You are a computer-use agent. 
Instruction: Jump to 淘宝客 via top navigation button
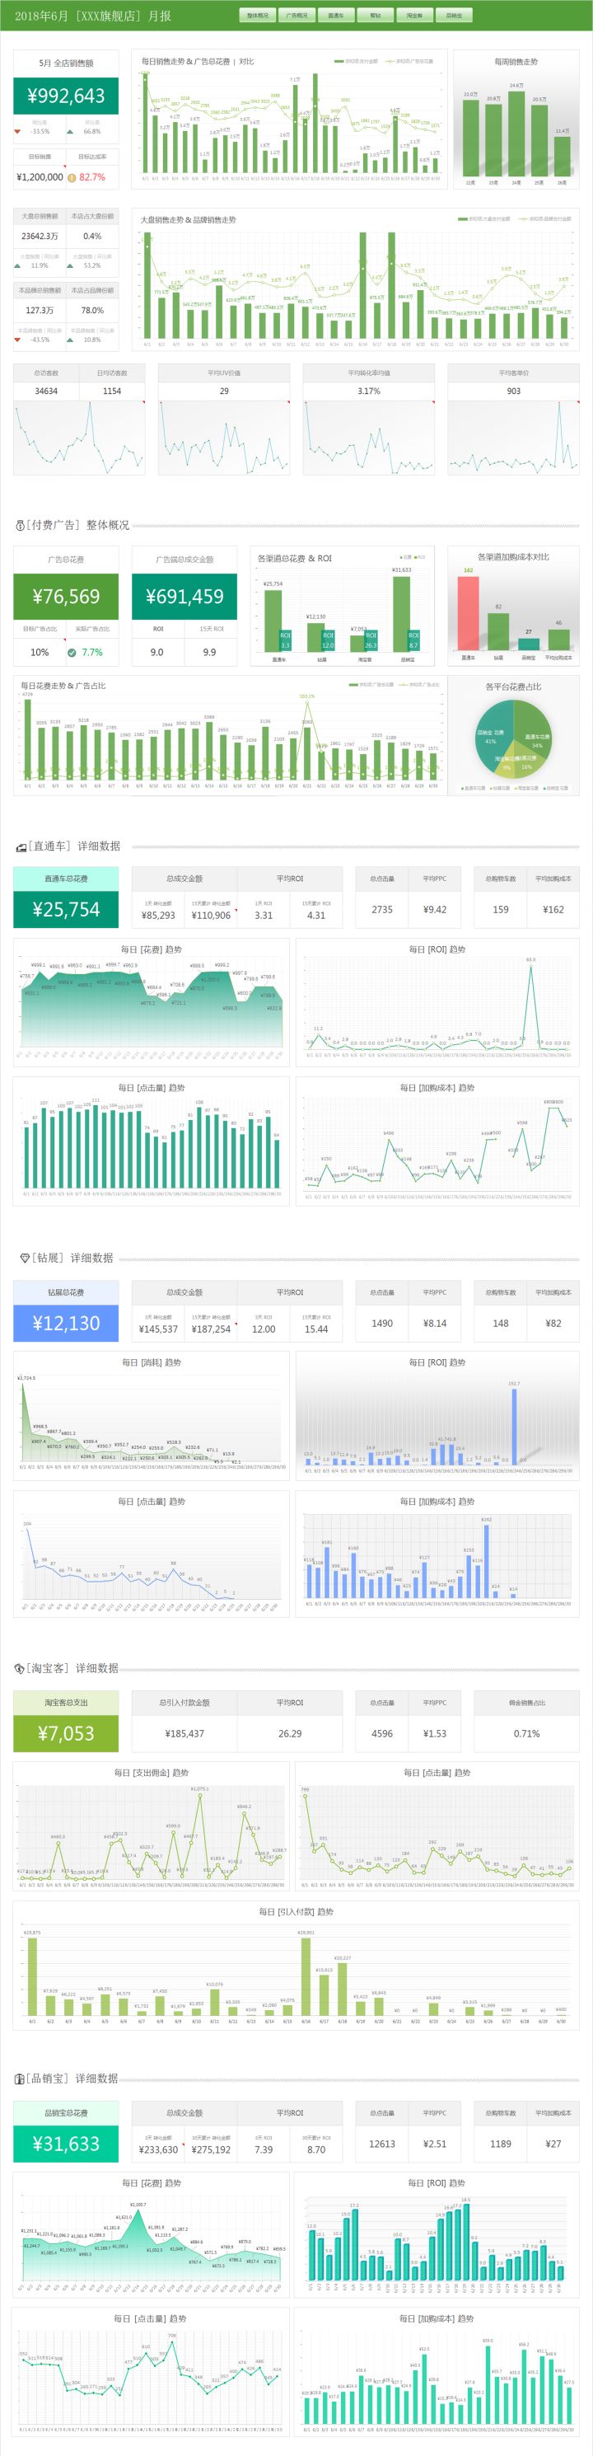point(413,16)
